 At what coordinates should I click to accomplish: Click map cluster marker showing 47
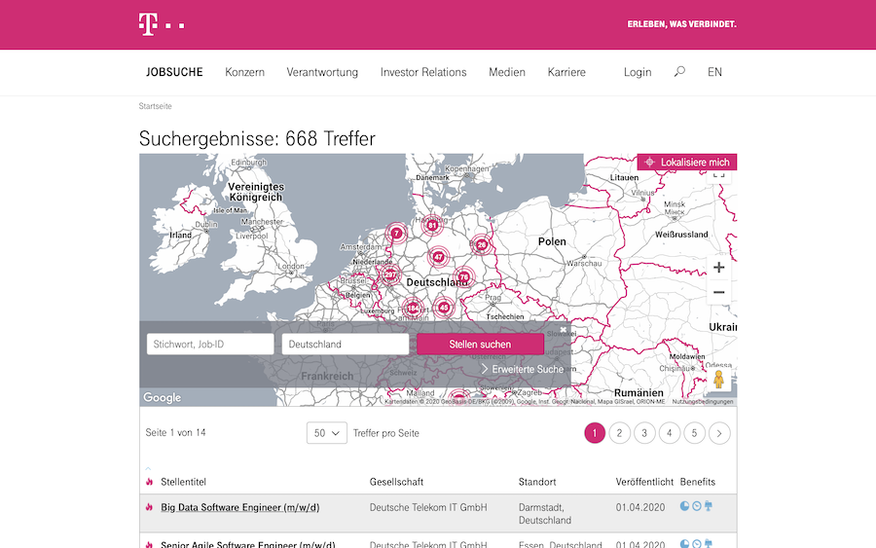(438, 257)
